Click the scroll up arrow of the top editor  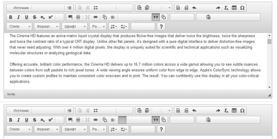[x=269, y=35]
